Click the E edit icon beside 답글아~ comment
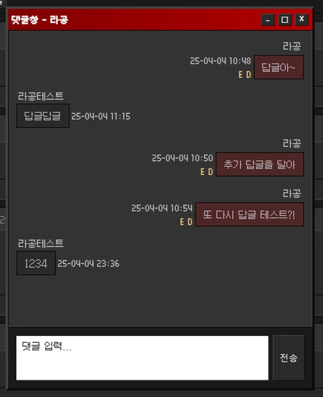The height and width of the screenshot is (397, 323). 240,75
